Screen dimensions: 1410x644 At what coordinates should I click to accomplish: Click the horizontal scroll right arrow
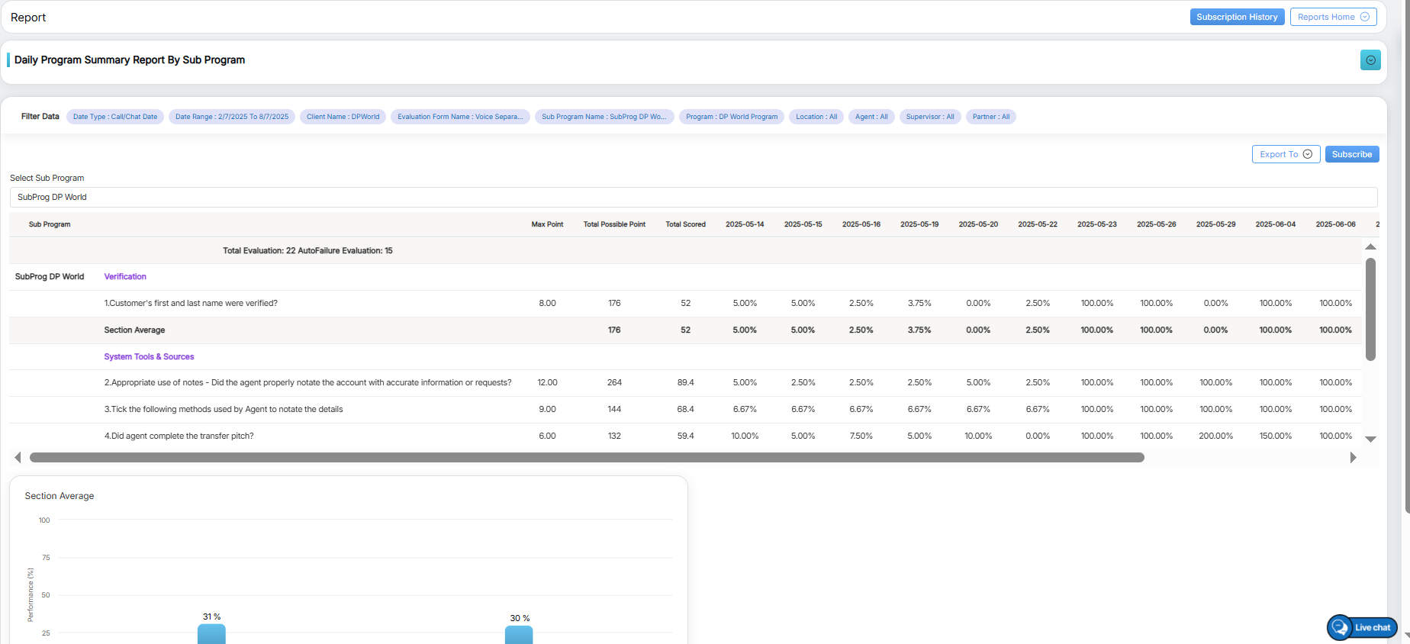(x=1353, y=458)
